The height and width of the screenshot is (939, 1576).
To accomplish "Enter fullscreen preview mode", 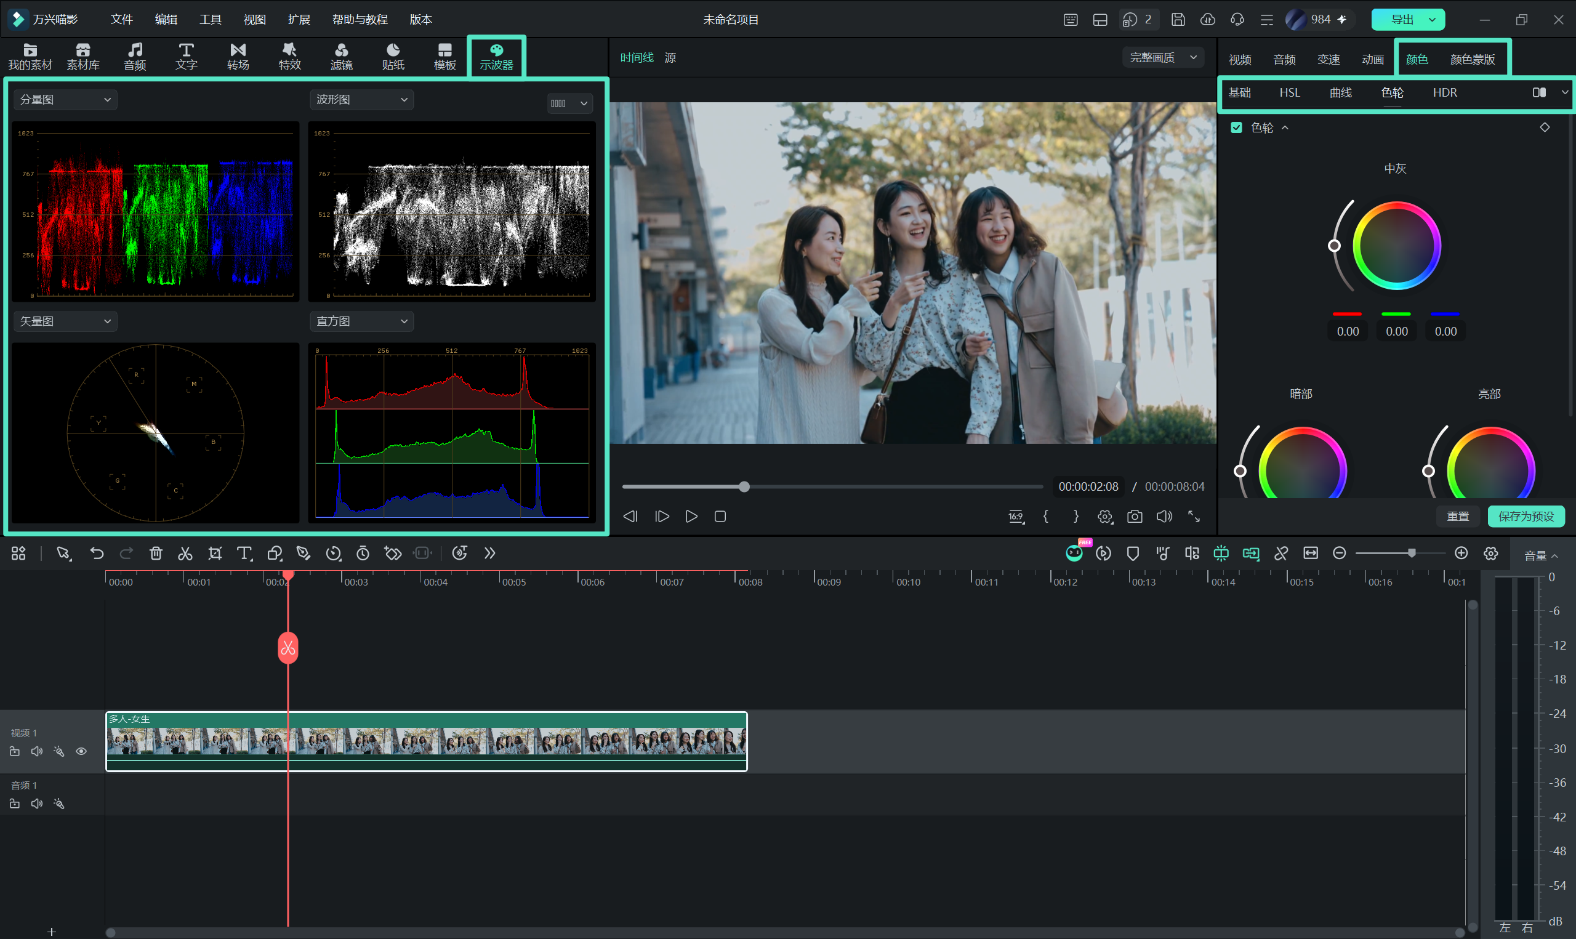I will coord(1193,517).
